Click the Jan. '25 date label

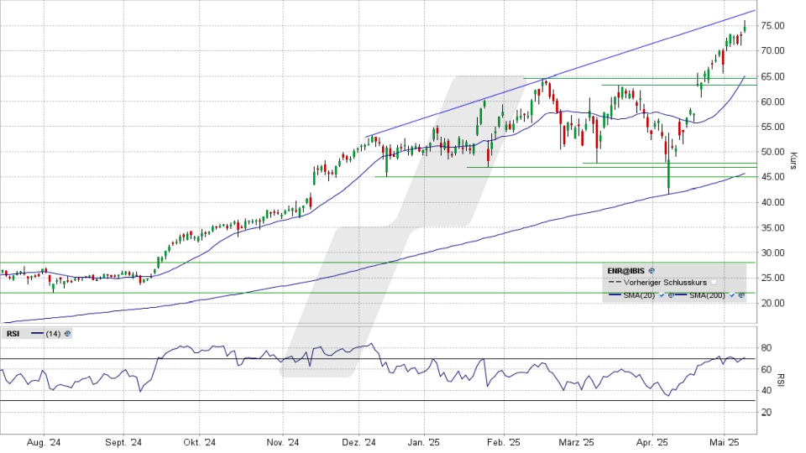[x=424, y=443]
